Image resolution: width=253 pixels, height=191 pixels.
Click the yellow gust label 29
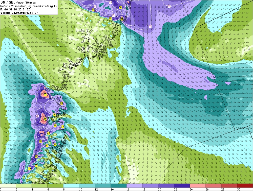click(93, 10)
